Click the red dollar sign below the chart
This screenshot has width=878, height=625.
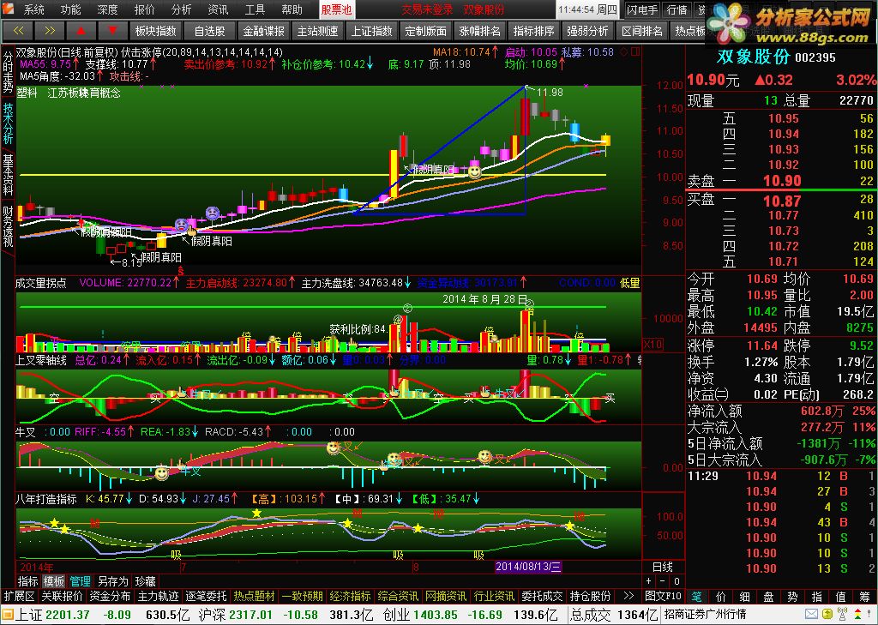coord(180,271)
